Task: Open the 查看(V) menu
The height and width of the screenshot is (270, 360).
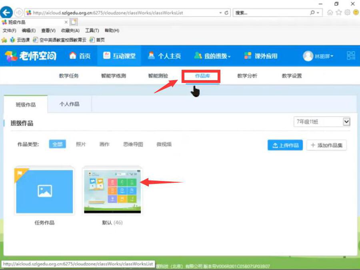Action: pyautogui.click(x=48, y=30)
